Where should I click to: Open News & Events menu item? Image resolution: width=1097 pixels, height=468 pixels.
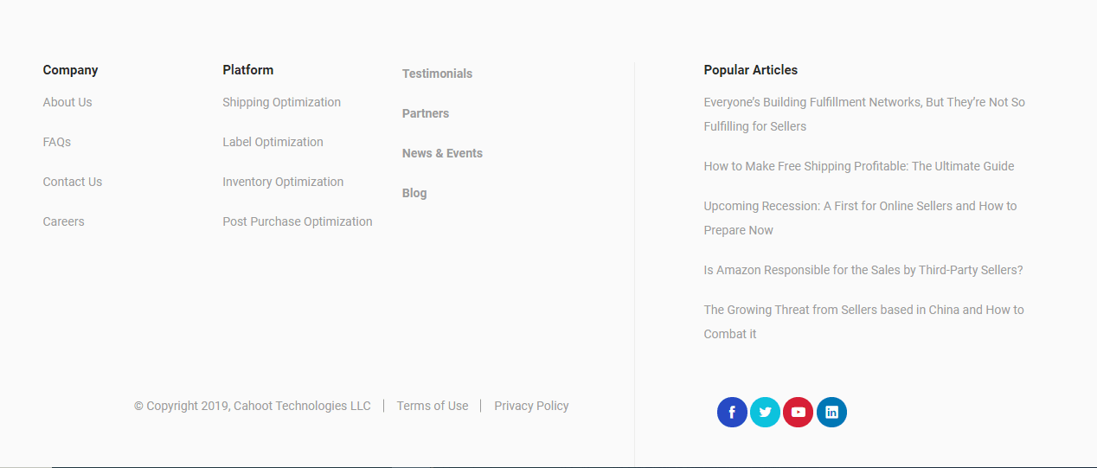point(442,153)
